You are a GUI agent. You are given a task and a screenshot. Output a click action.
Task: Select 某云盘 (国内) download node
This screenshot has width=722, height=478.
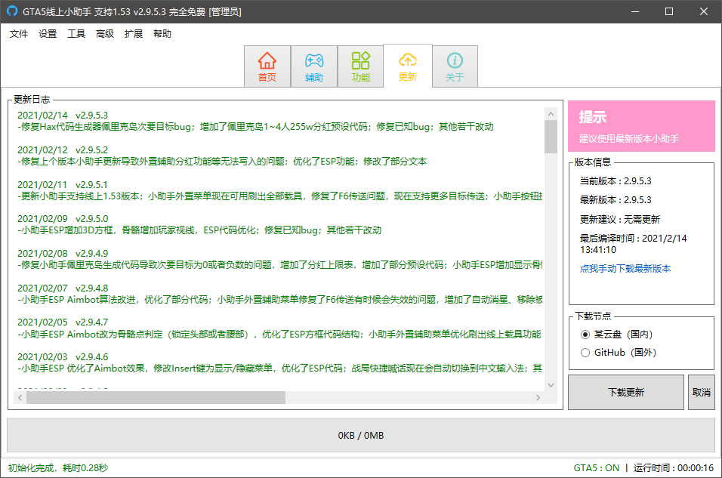[x=617, y=335]
